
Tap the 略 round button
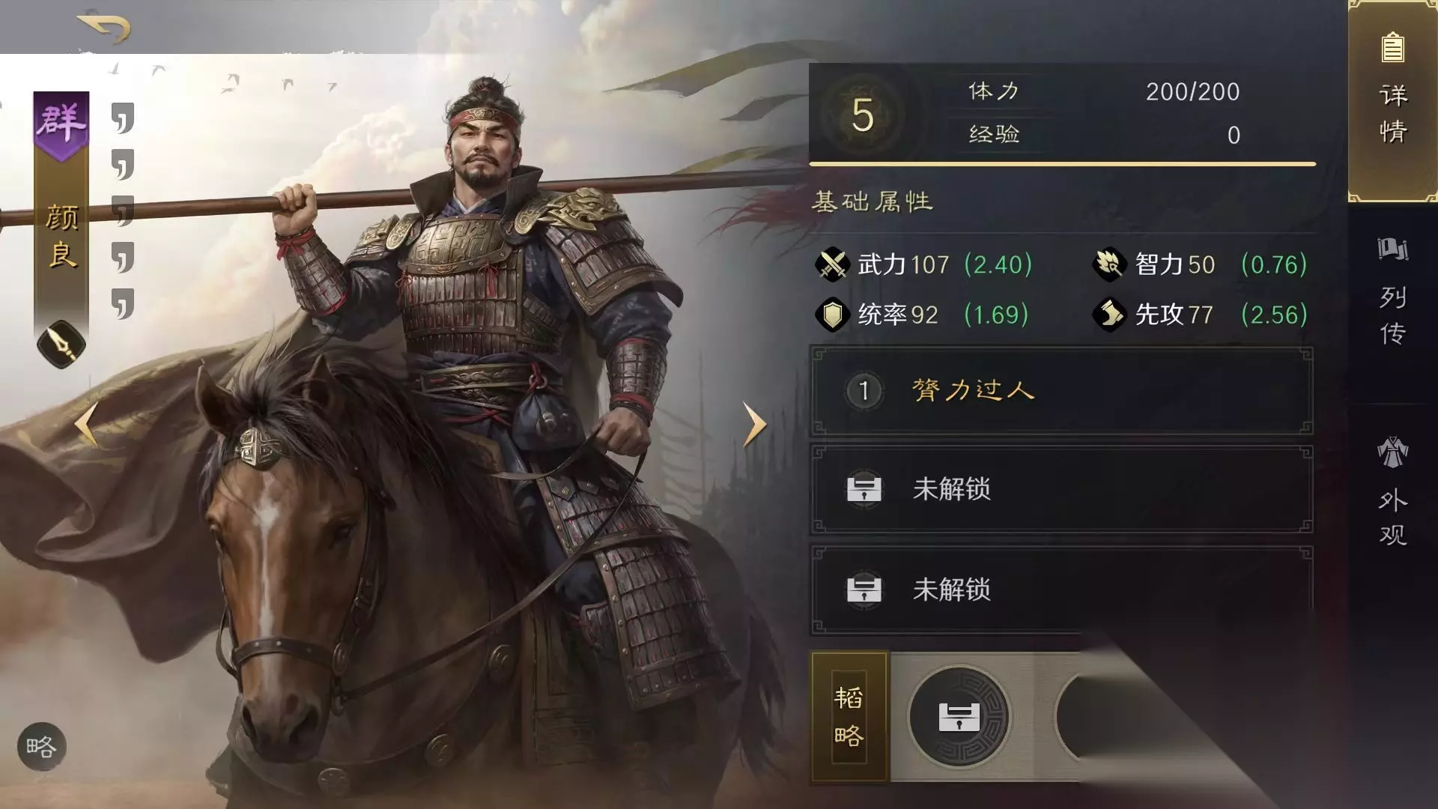[42, 747]
